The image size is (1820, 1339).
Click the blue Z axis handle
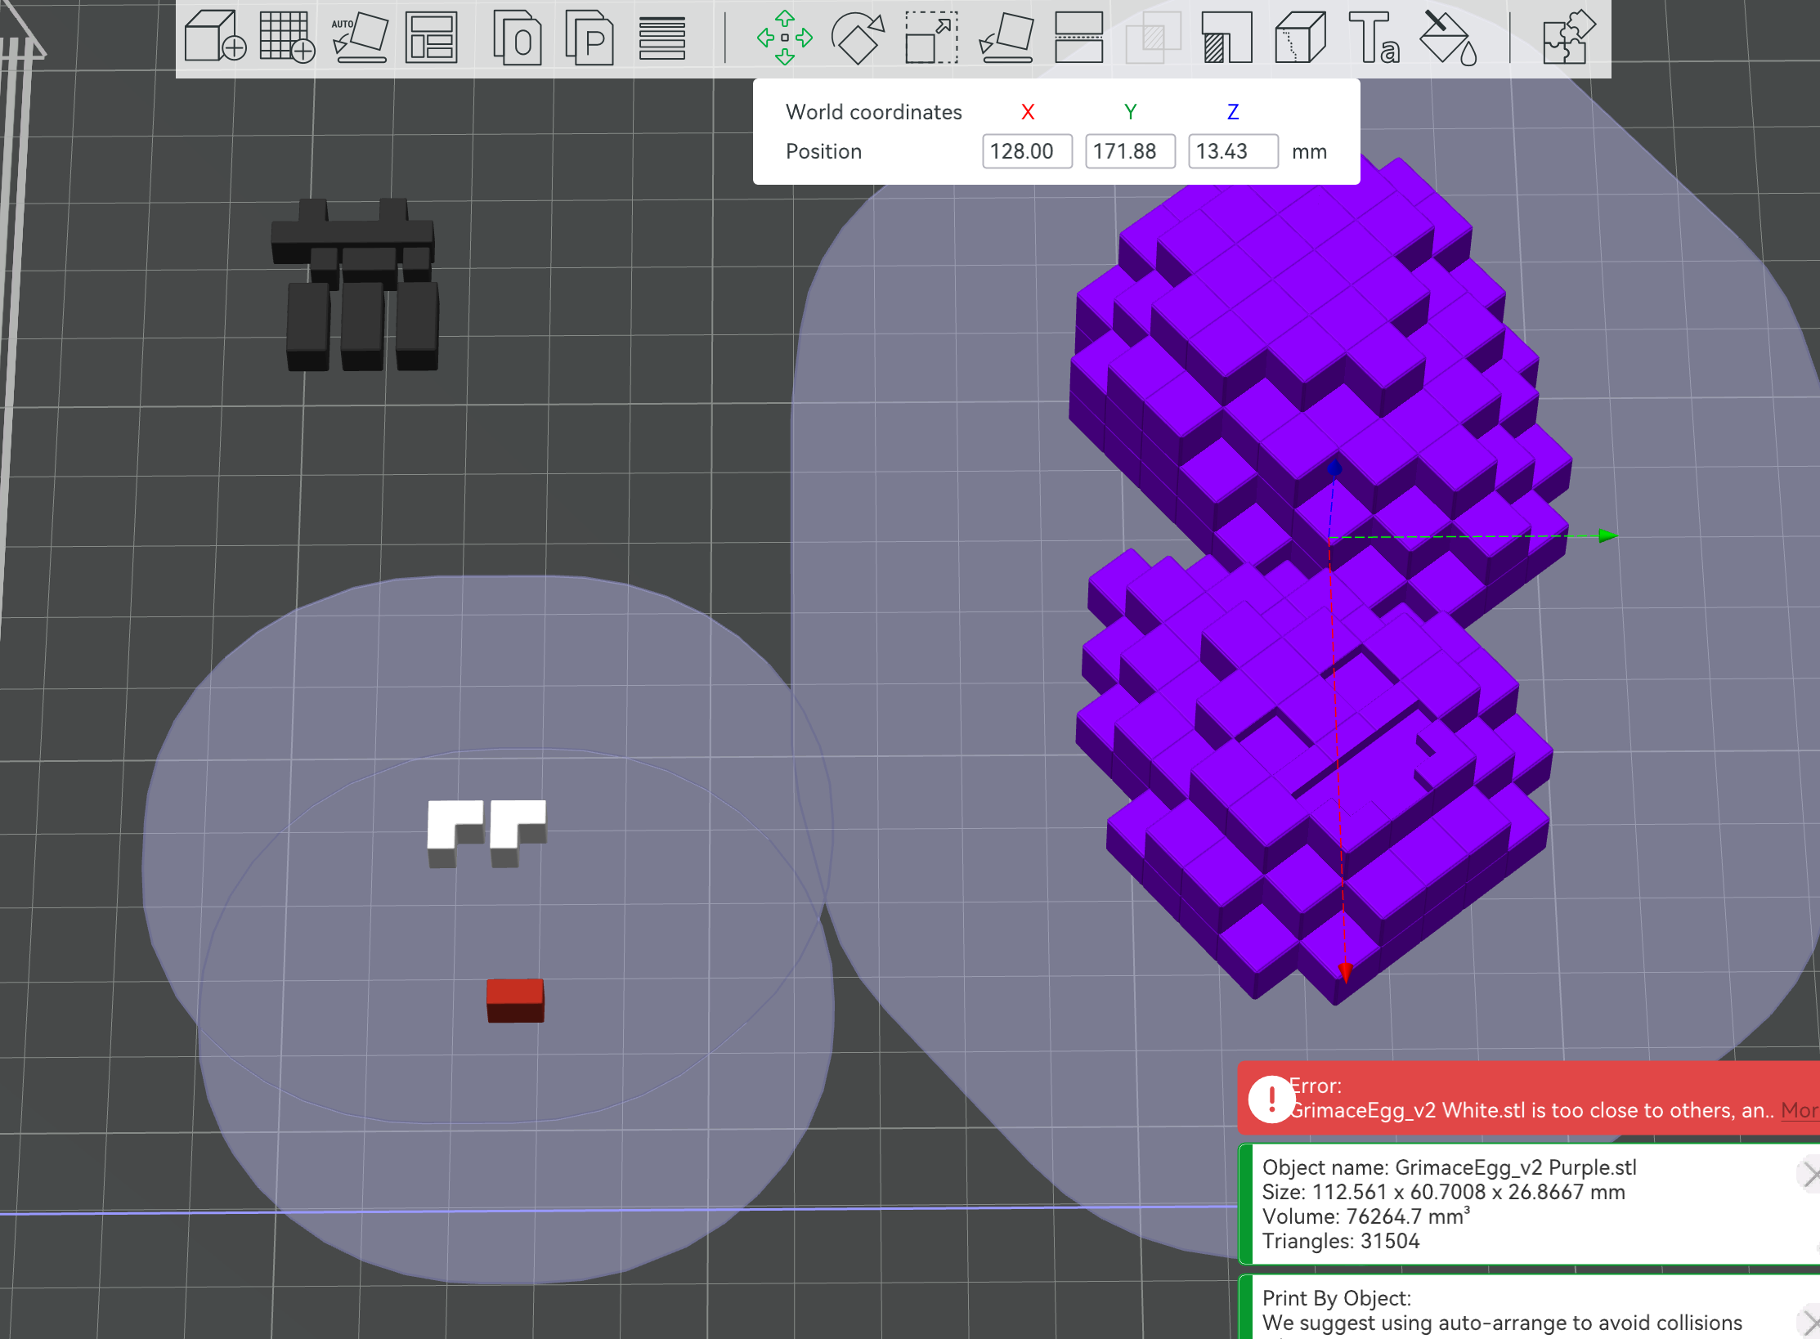pos(1335,468)
